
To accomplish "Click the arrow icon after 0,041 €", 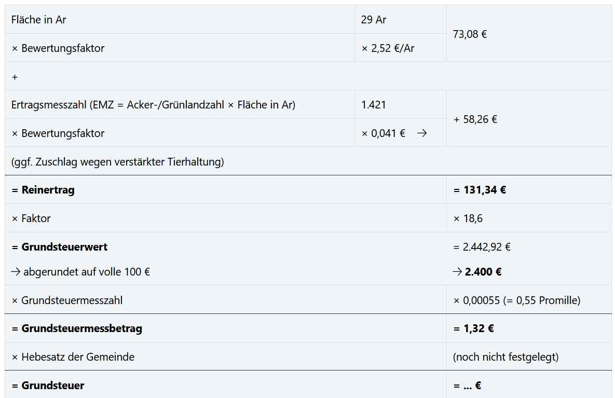I will click(422, 133).
